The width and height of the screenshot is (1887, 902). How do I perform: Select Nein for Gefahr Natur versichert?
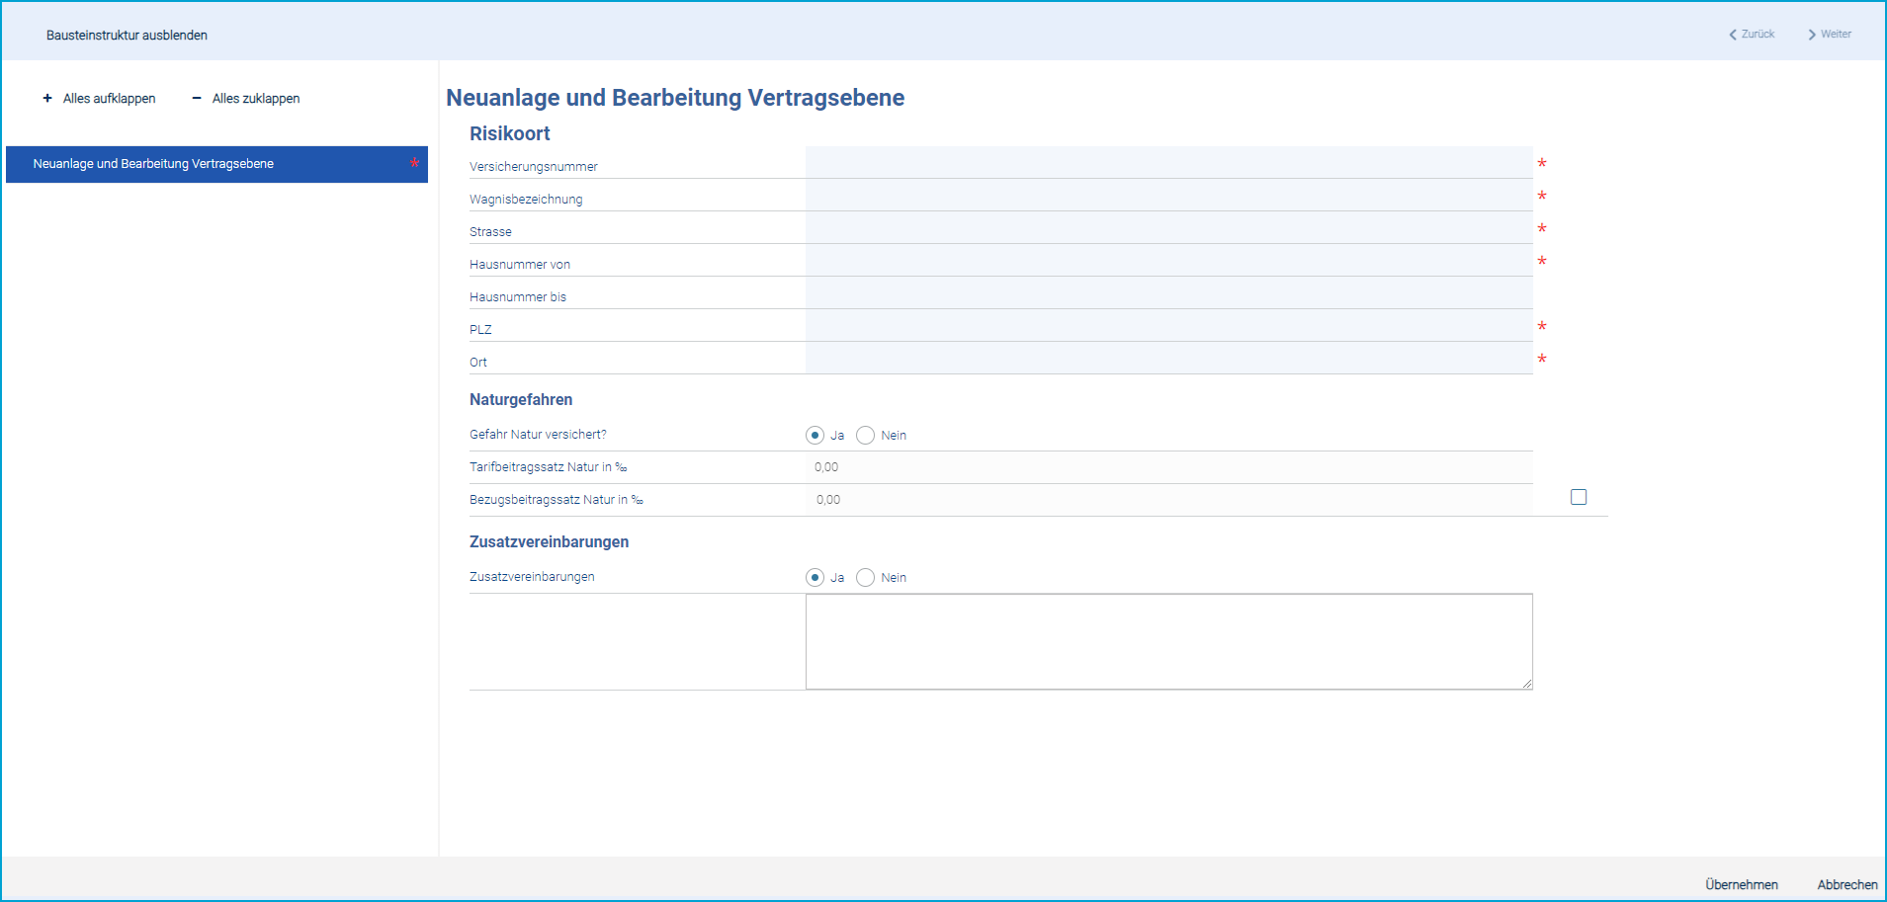click(x=866, y=436)
